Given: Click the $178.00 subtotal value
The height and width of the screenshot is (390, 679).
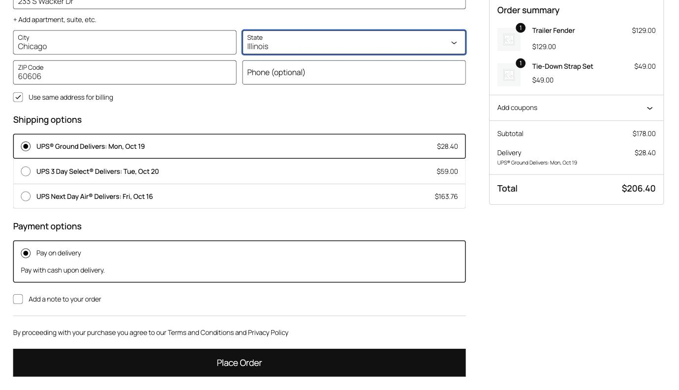Looking at the screenshot, I should (x=644, y=134).
